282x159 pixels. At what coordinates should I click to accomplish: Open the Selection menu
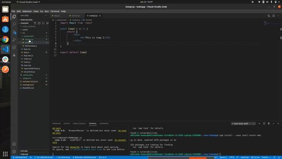(x=27, y=11)
